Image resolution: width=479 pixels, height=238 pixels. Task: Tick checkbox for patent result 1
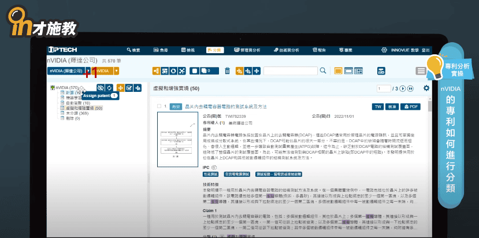pyautogui.click(x=158, y=107)
